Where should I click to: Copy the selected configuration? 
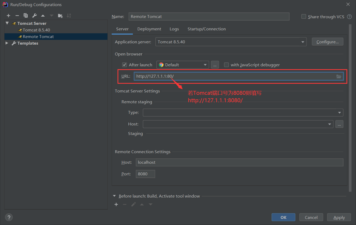pyautogui.click(x=25, y=16)
